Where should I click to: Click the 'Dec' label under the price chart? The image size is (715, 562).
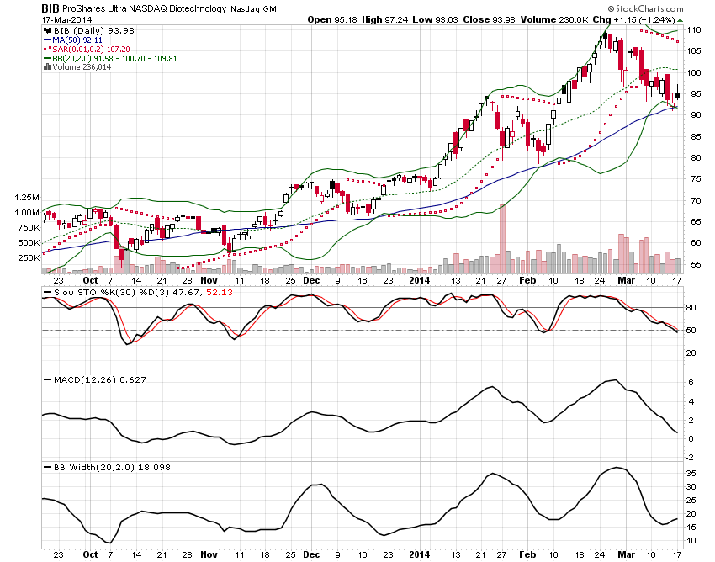[311, 280]
